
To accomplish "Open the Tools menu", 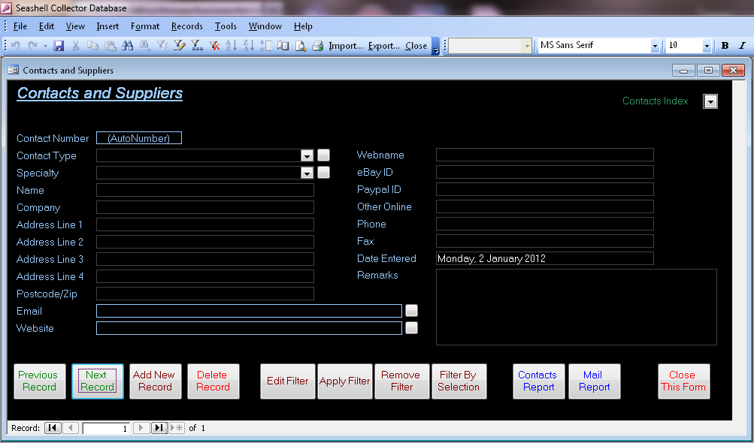I will [226, 26].
